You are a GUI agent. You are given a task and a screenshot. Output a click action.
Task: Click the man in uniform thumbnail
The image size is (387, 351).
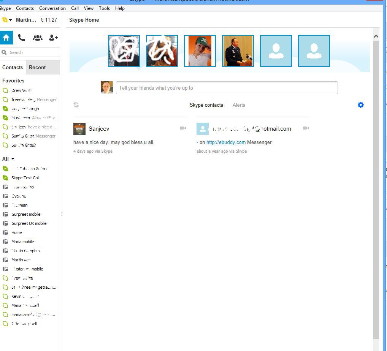[238, 51]
